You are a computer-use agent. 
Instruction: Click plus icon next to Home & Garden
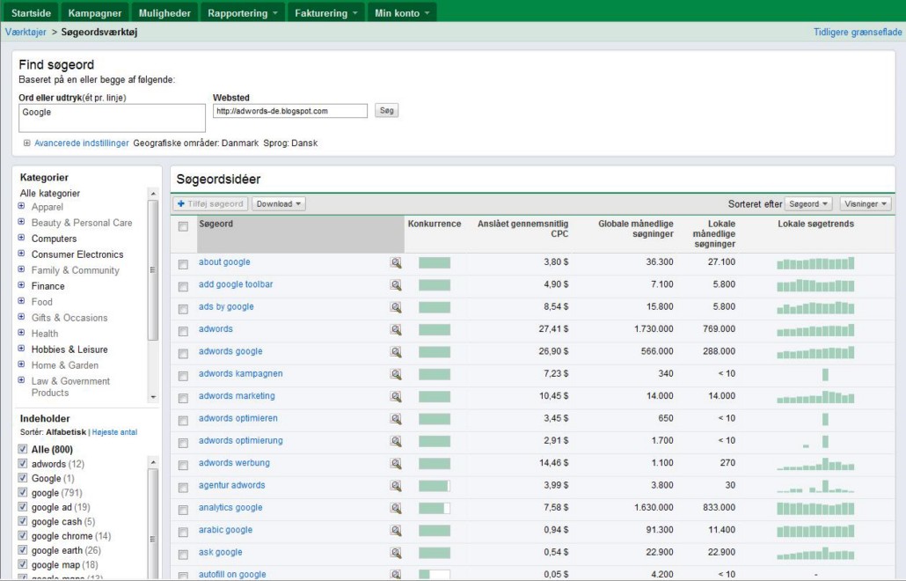point(21,364)
